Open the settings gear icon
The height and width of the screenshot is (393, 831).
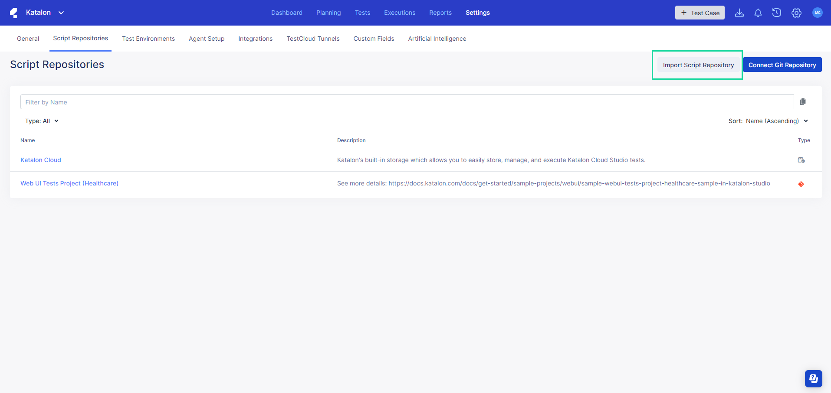tap(796, 13)
